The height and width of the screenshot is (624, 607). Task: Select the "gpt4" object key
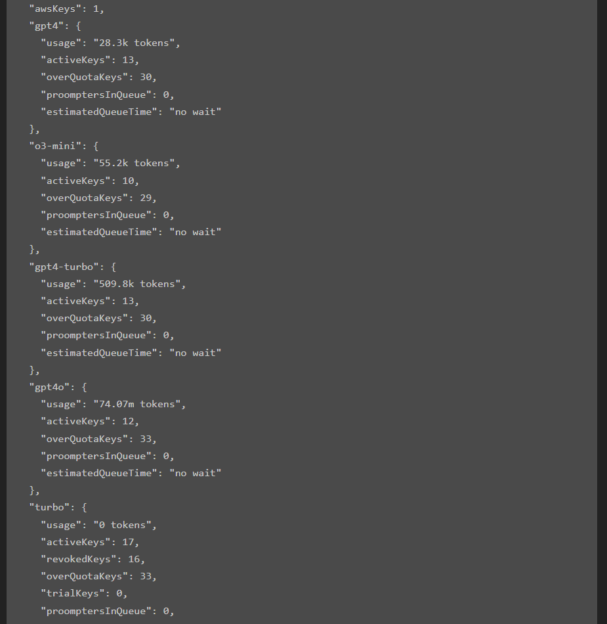point(47,26)
